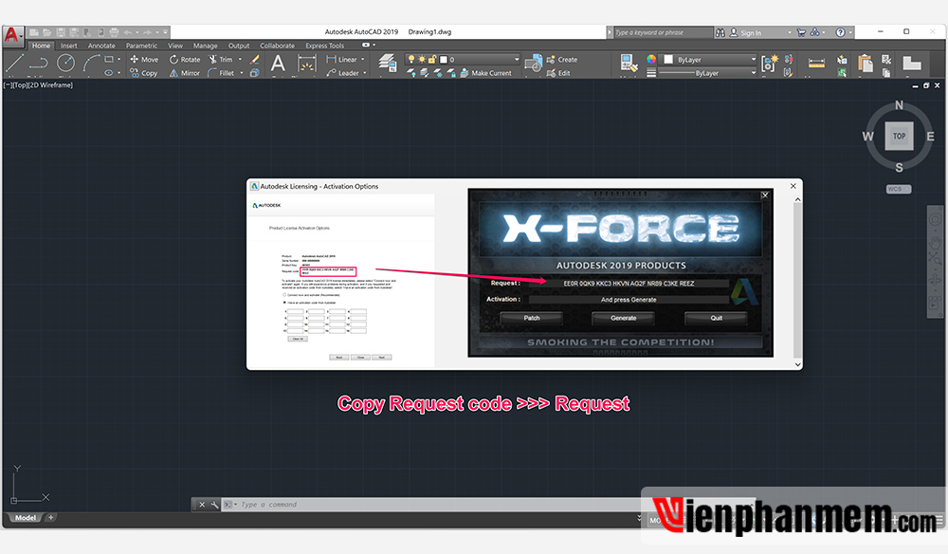Expand the Sign In dropdown arrow
948x554 pixels.
tap(789, 32)
